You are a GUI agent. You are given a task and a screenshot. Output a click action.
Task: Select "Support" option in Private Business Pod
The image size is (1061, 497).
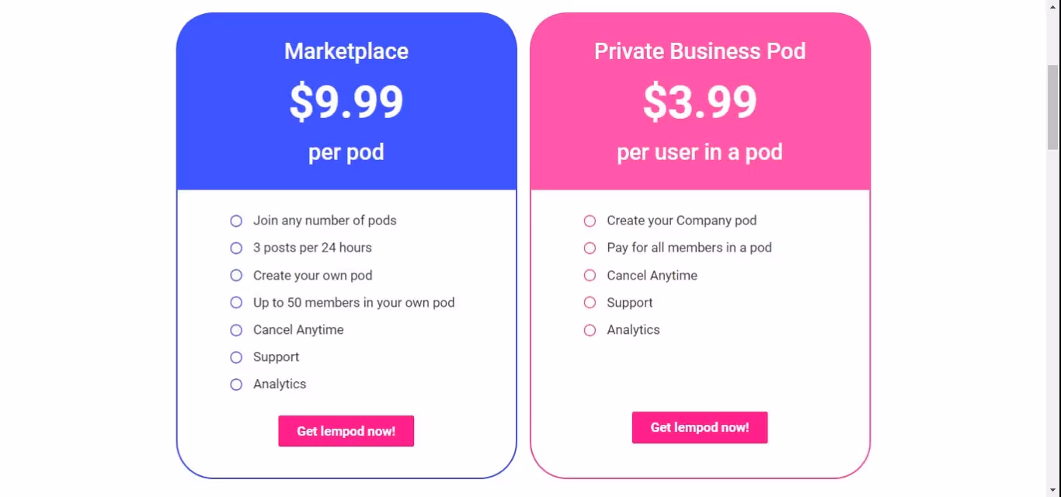coord(590,302)
